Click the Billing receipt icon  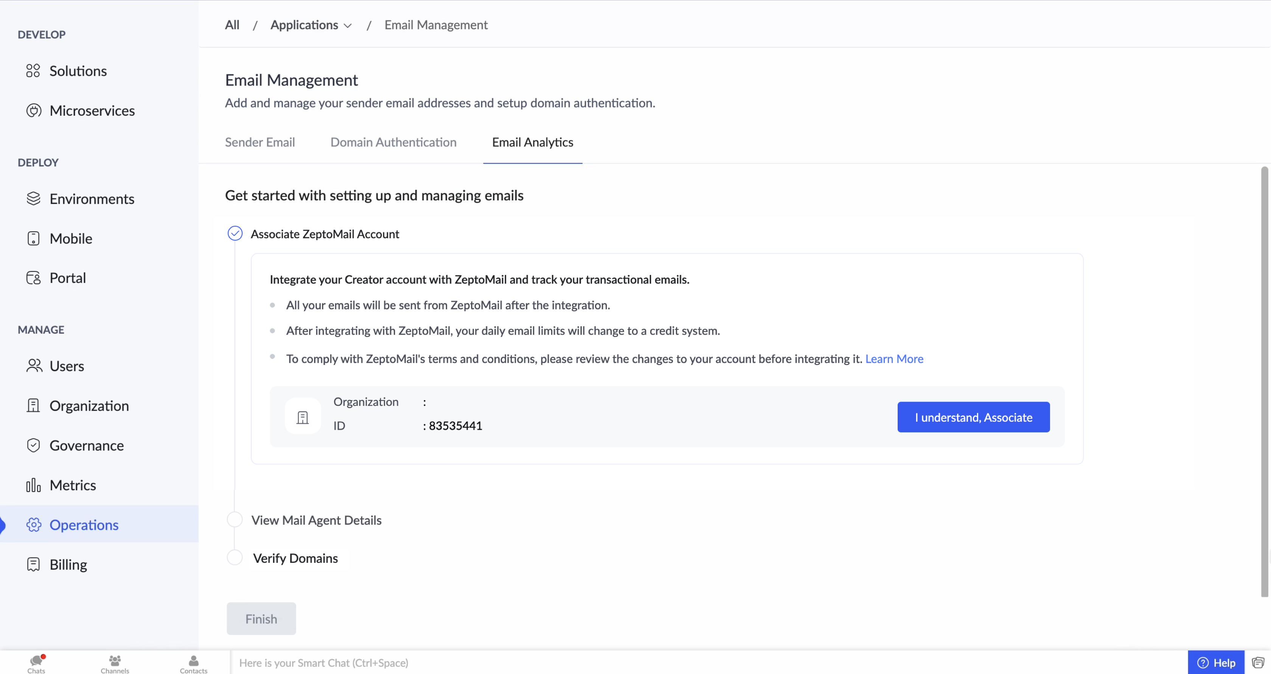click(x=34, y=564)
